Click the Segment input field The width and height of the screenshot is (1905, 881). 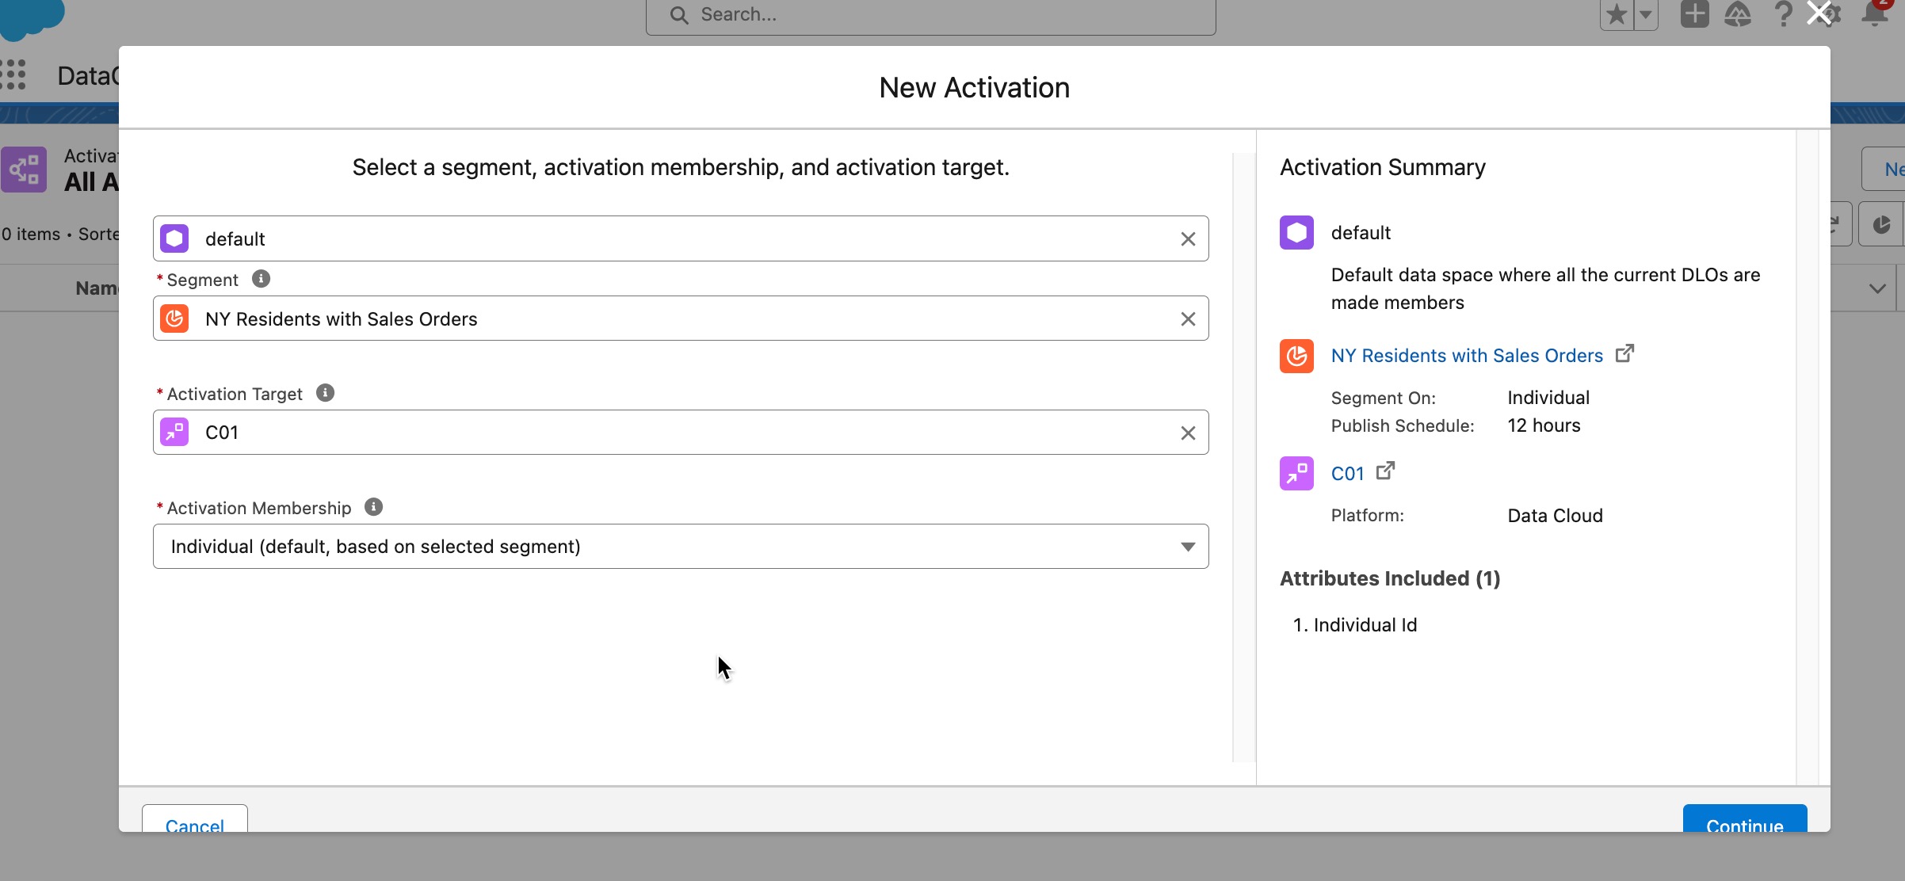[x=681, y=318]
